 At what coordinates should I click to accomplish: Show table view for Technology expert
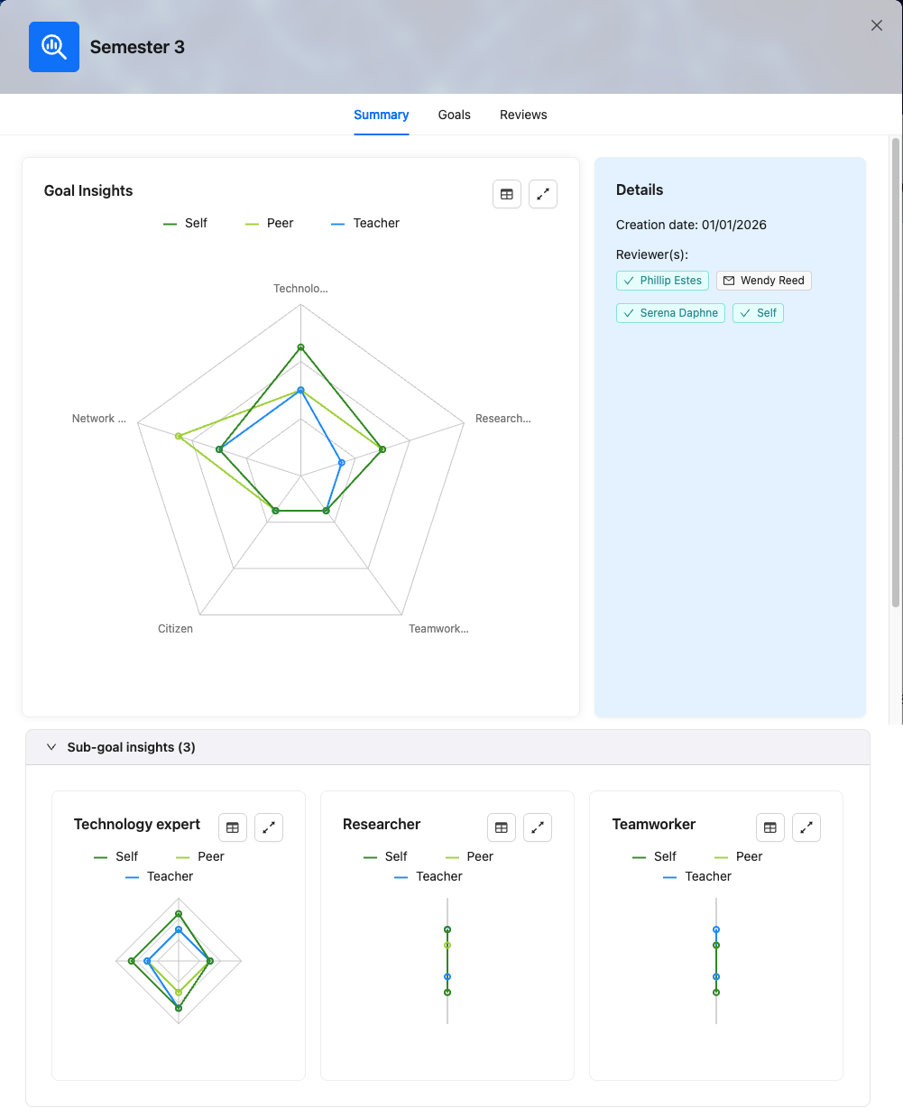pos(233,827)
